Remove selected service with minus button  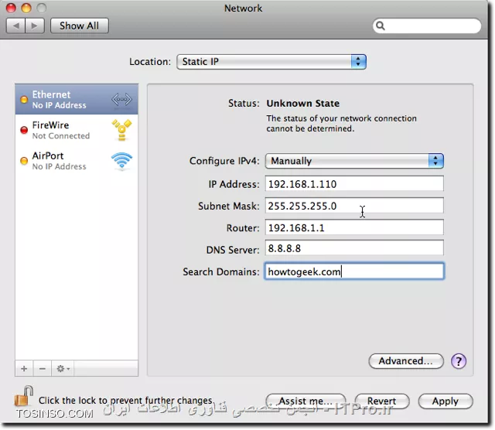[43, 368]
